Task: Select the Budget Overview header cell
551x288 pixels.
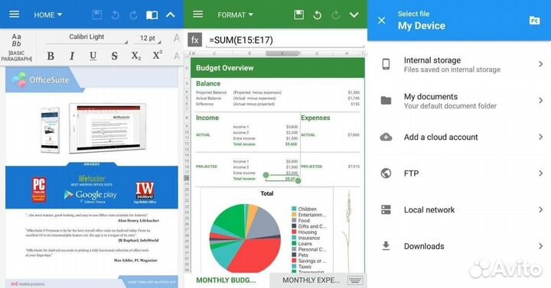Action: click(x=278, y=68)
